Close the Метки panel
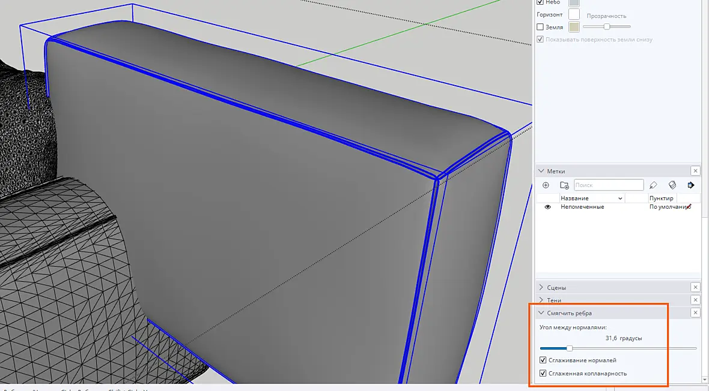The image size is (709, 391). [695, 171]
